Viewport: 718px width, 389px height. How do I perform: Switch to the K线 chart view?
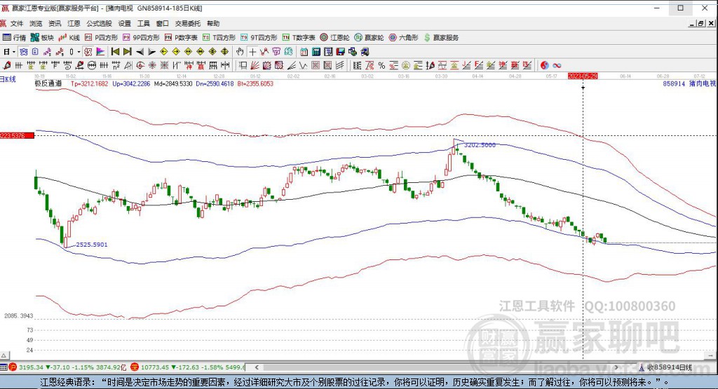click(x=69, y=38)
